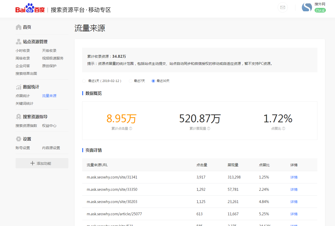Viewport: 335px width, 226px height.
Task: Select the 最近1天 radio button
Action: point(84,80)
